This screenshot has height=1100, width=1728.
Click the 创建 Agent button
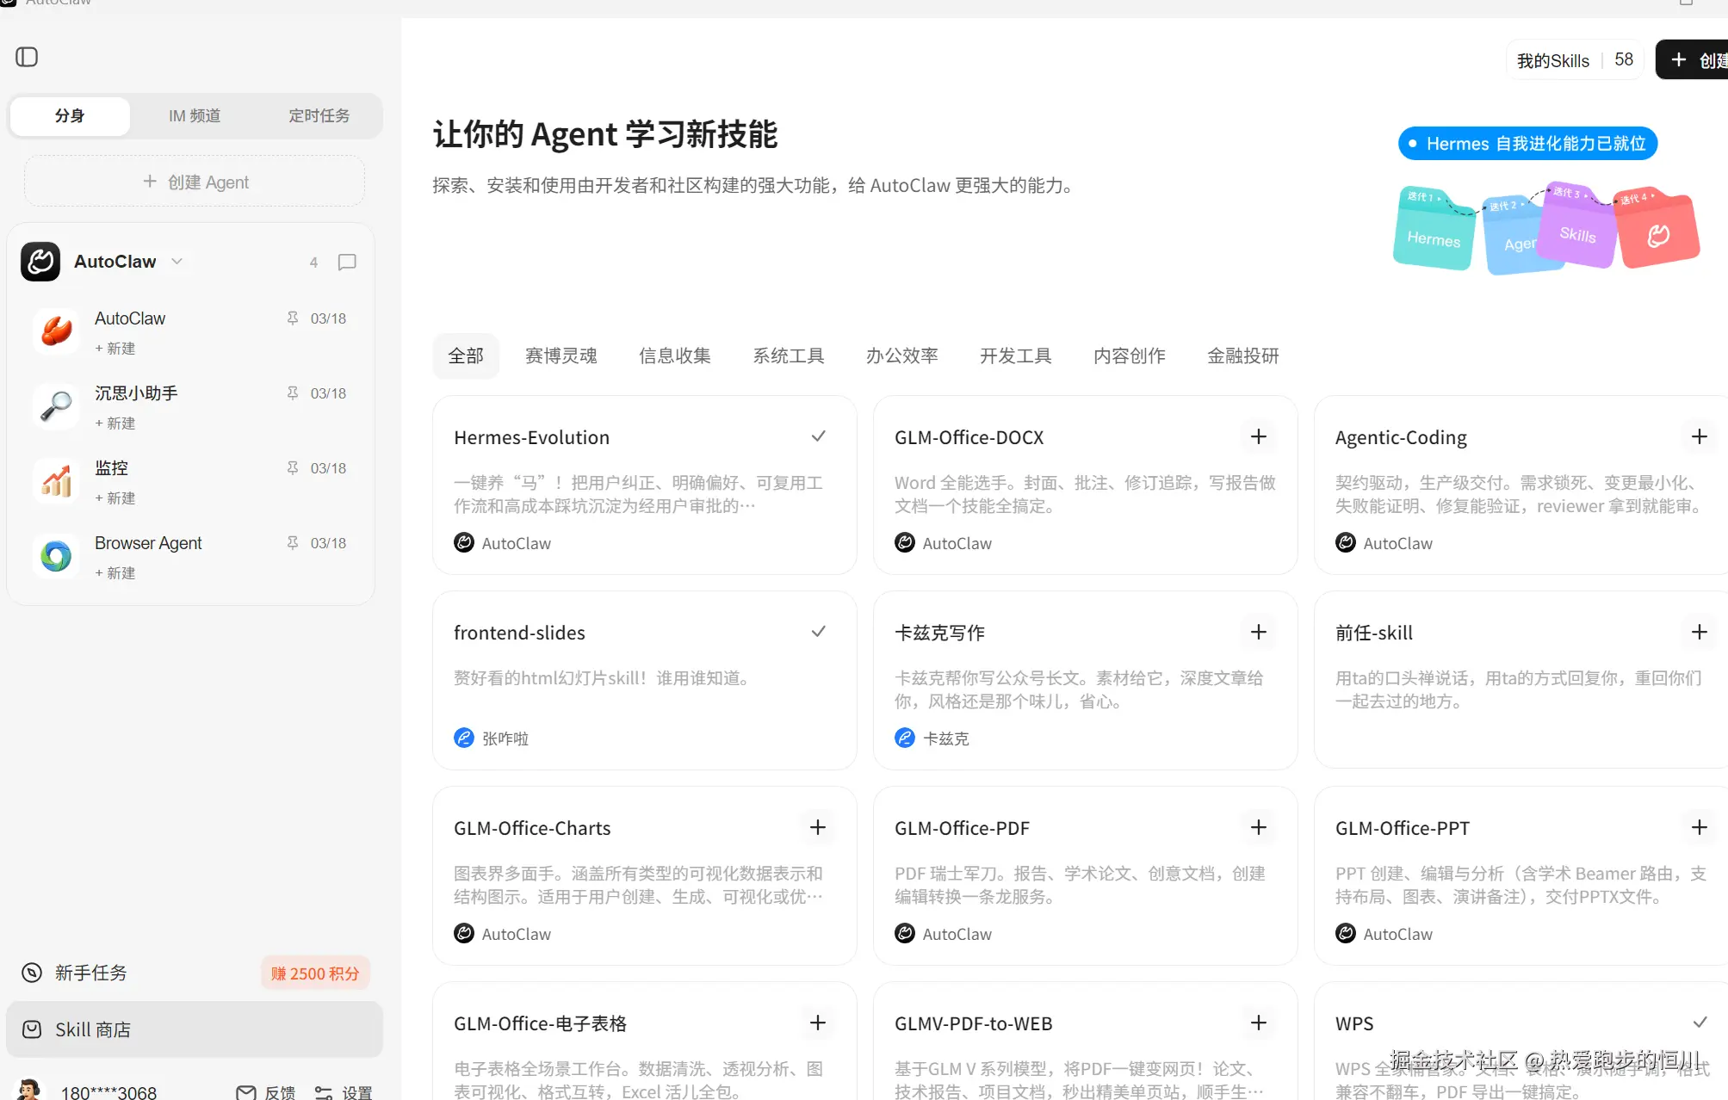[195, 182]
